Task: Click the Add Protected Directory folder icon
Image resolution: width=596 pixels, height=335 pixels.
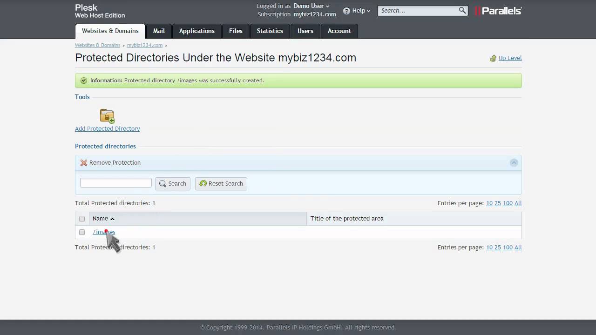Action: pyautogui.click(x=107, y=116)
